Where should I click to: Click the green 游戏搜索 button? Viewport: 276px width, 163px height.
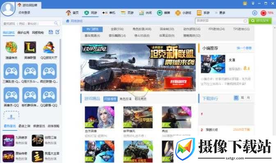[x=260, y=21]
